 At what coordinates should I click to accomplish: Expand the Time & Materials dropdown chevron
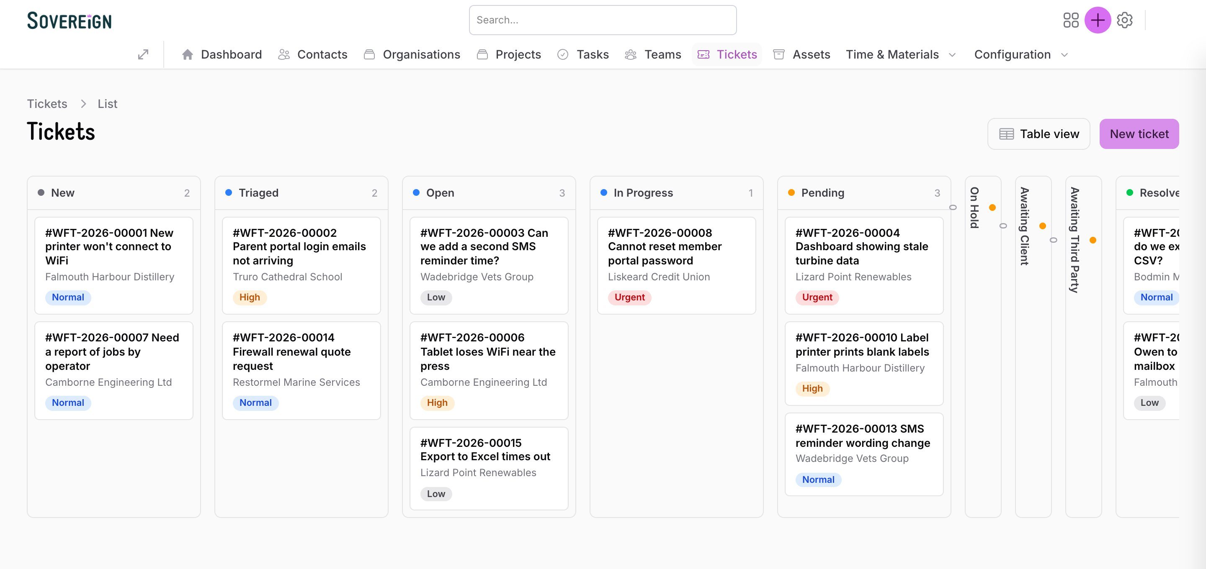[952, 55]
